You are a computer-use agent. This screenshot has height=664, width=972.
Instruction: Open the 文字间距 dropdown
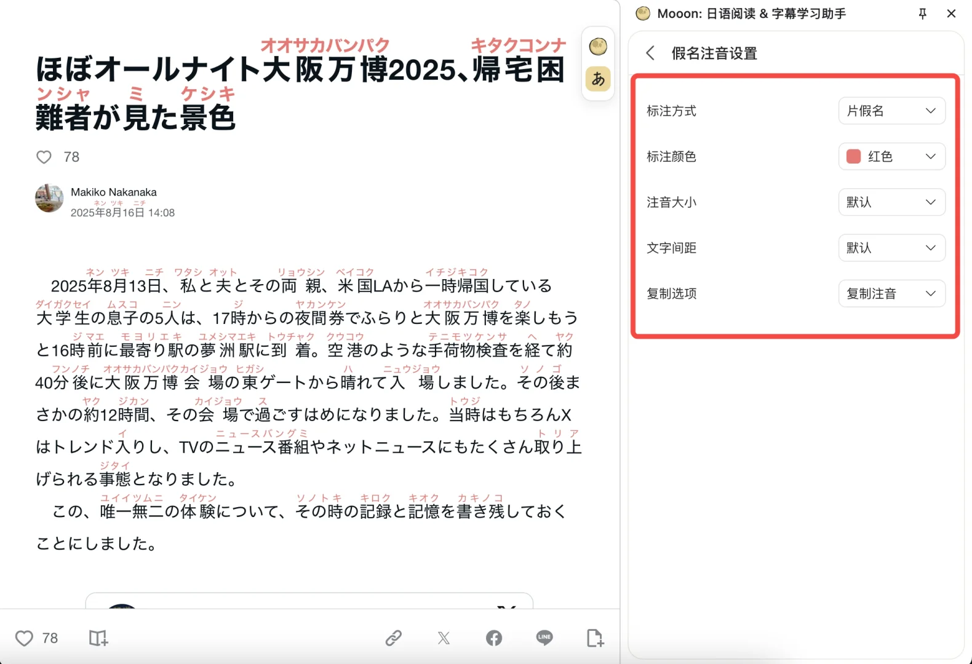point(891,248)
